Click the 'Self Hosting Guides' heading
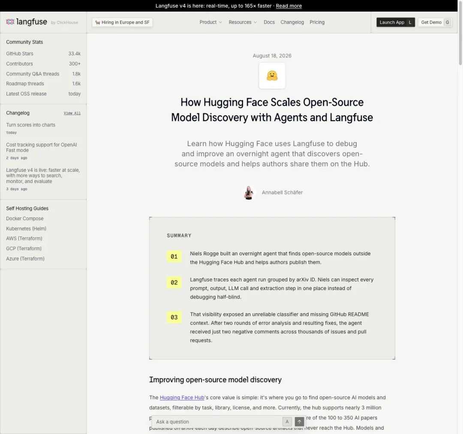Screen dimensions: 463x434 [x=27, y=208]
